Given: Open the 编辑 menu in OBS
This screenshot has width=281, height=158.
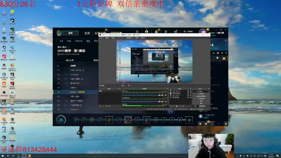Looking at the screenshot, I should (107, 38).
